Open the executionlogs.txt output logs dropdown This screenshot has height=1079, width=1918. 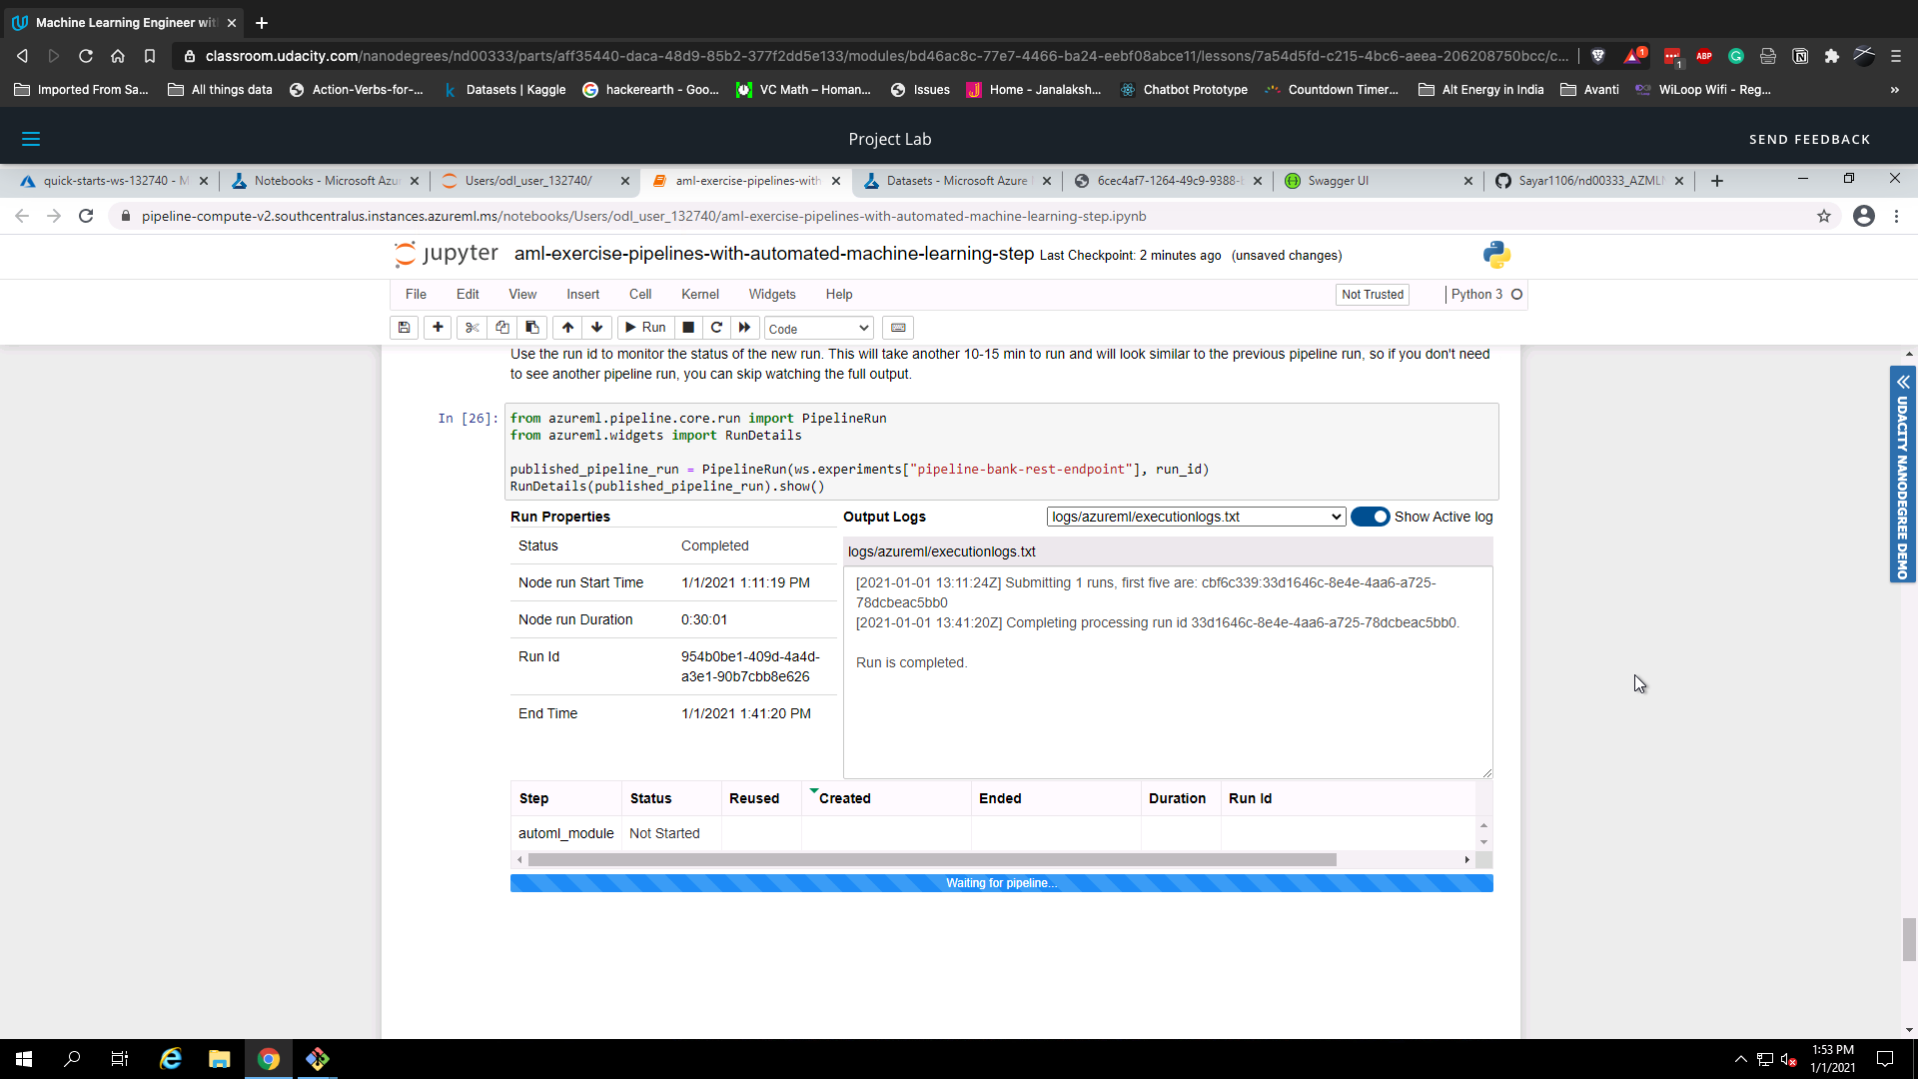coord(1195,517)
